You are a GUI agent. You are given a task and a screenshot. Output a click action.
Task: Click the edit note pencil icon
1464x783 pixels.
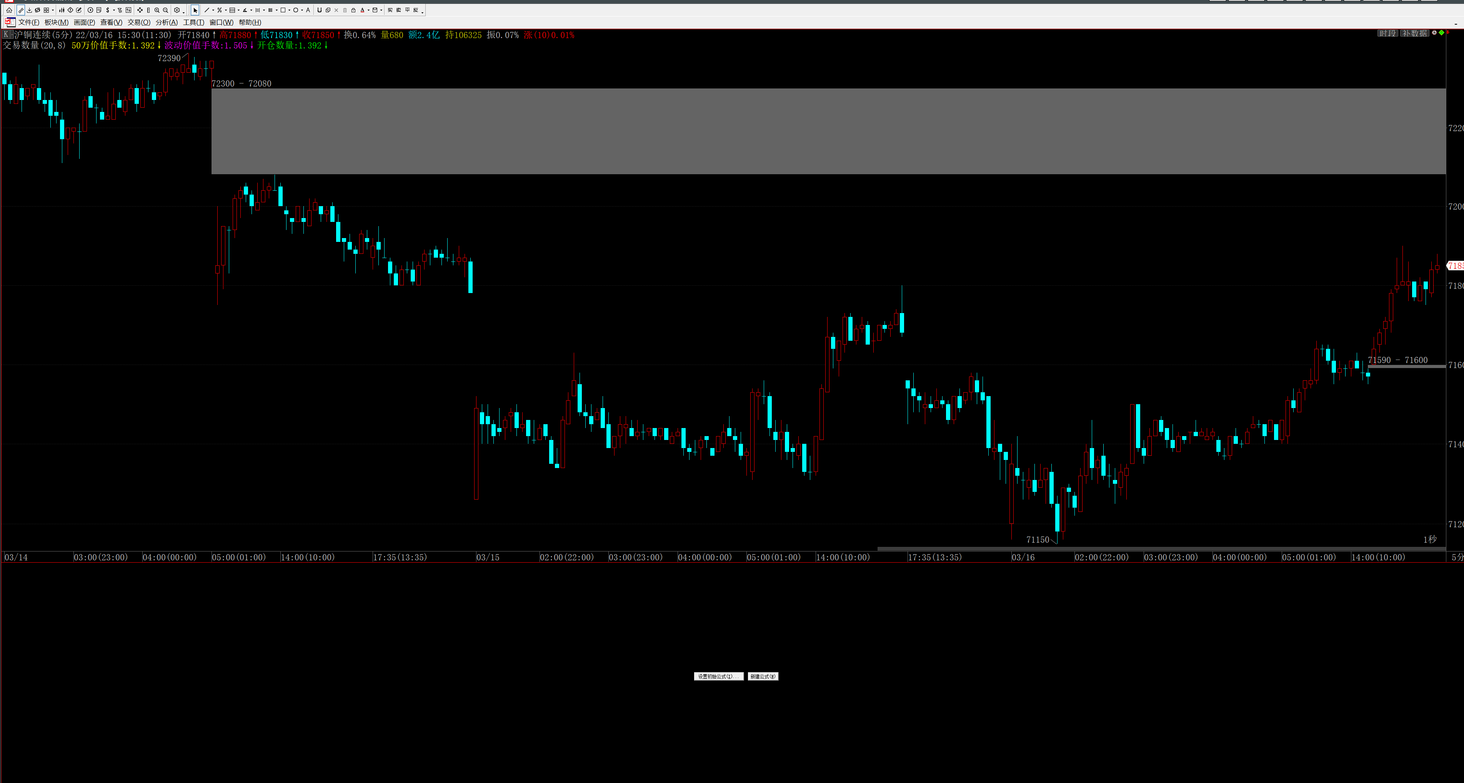pos(78,10)
